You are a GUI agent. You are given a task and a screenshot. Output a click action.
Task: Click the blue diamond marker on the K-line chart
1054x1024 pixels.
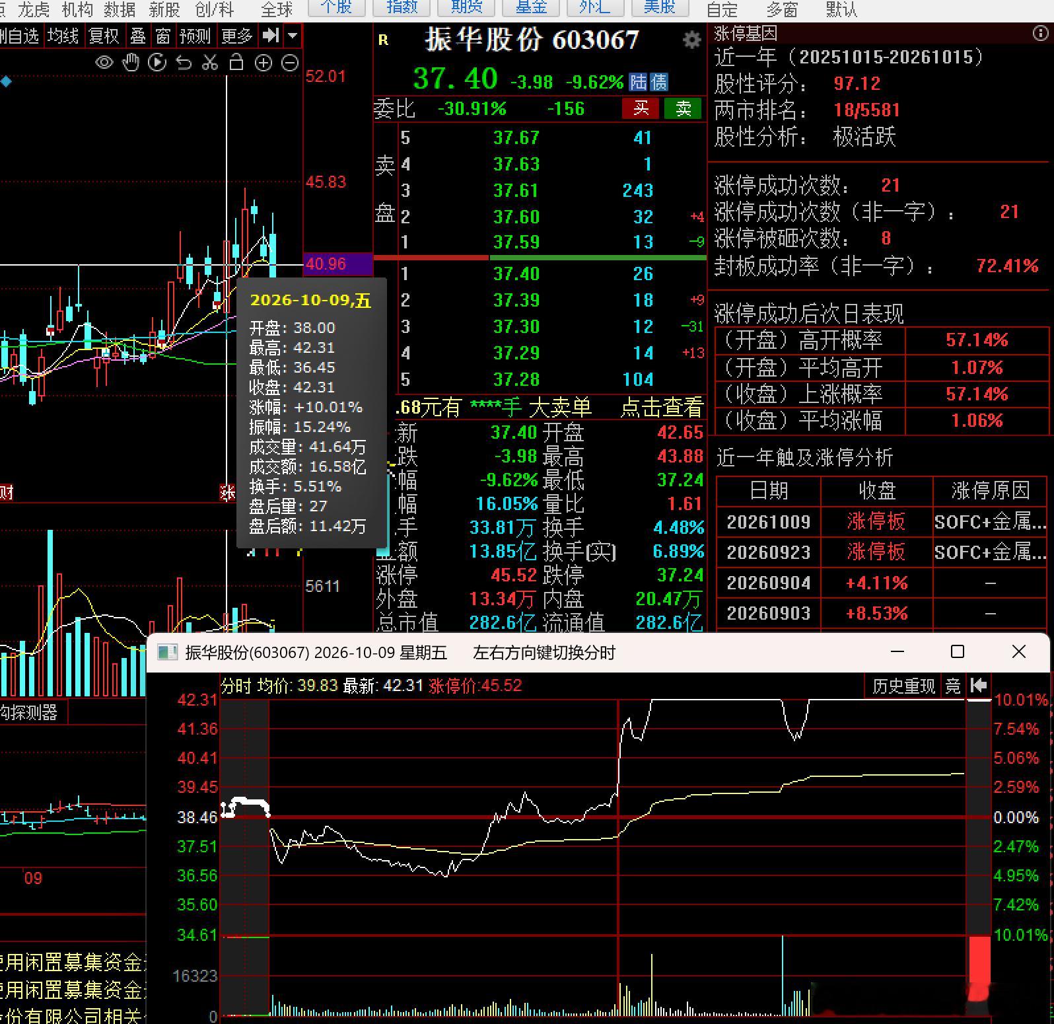pyautogui.click(x=6, y=81)
